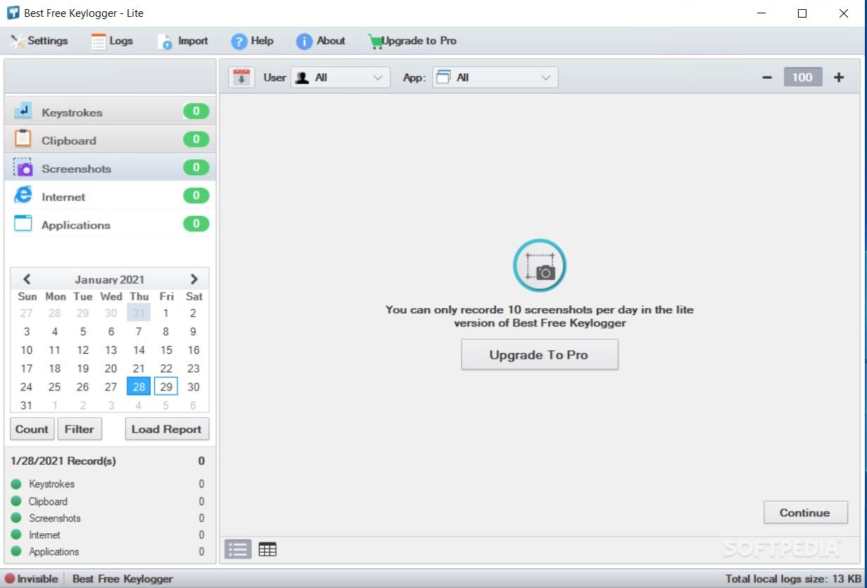Click Upgrade to Pro in toolbar
The width and height of the screenshot is (867, 588).
click(412, 41)
